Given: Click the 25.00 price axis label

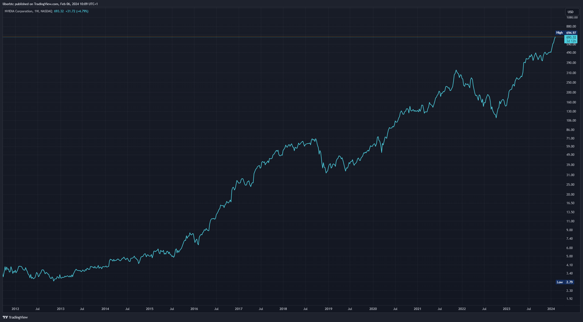Looking at the screenshot, I should (x=570, y=185).
